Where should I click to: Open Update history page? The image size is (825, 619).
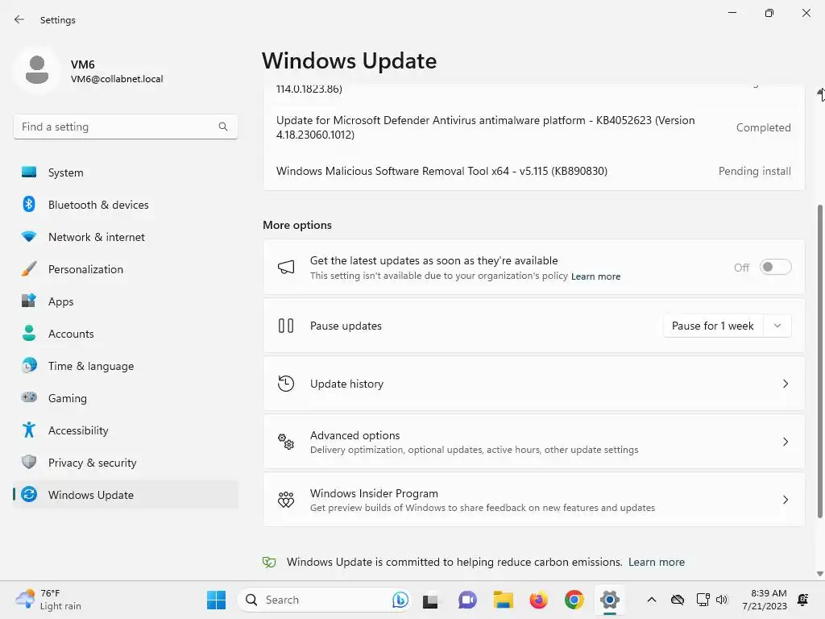coord(533,384)
